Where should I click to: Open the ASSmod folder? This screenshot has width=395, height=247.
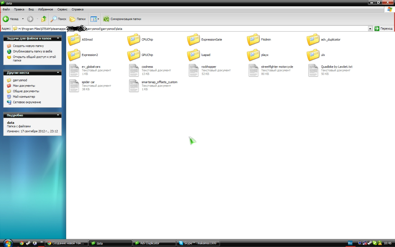[80, 39]
